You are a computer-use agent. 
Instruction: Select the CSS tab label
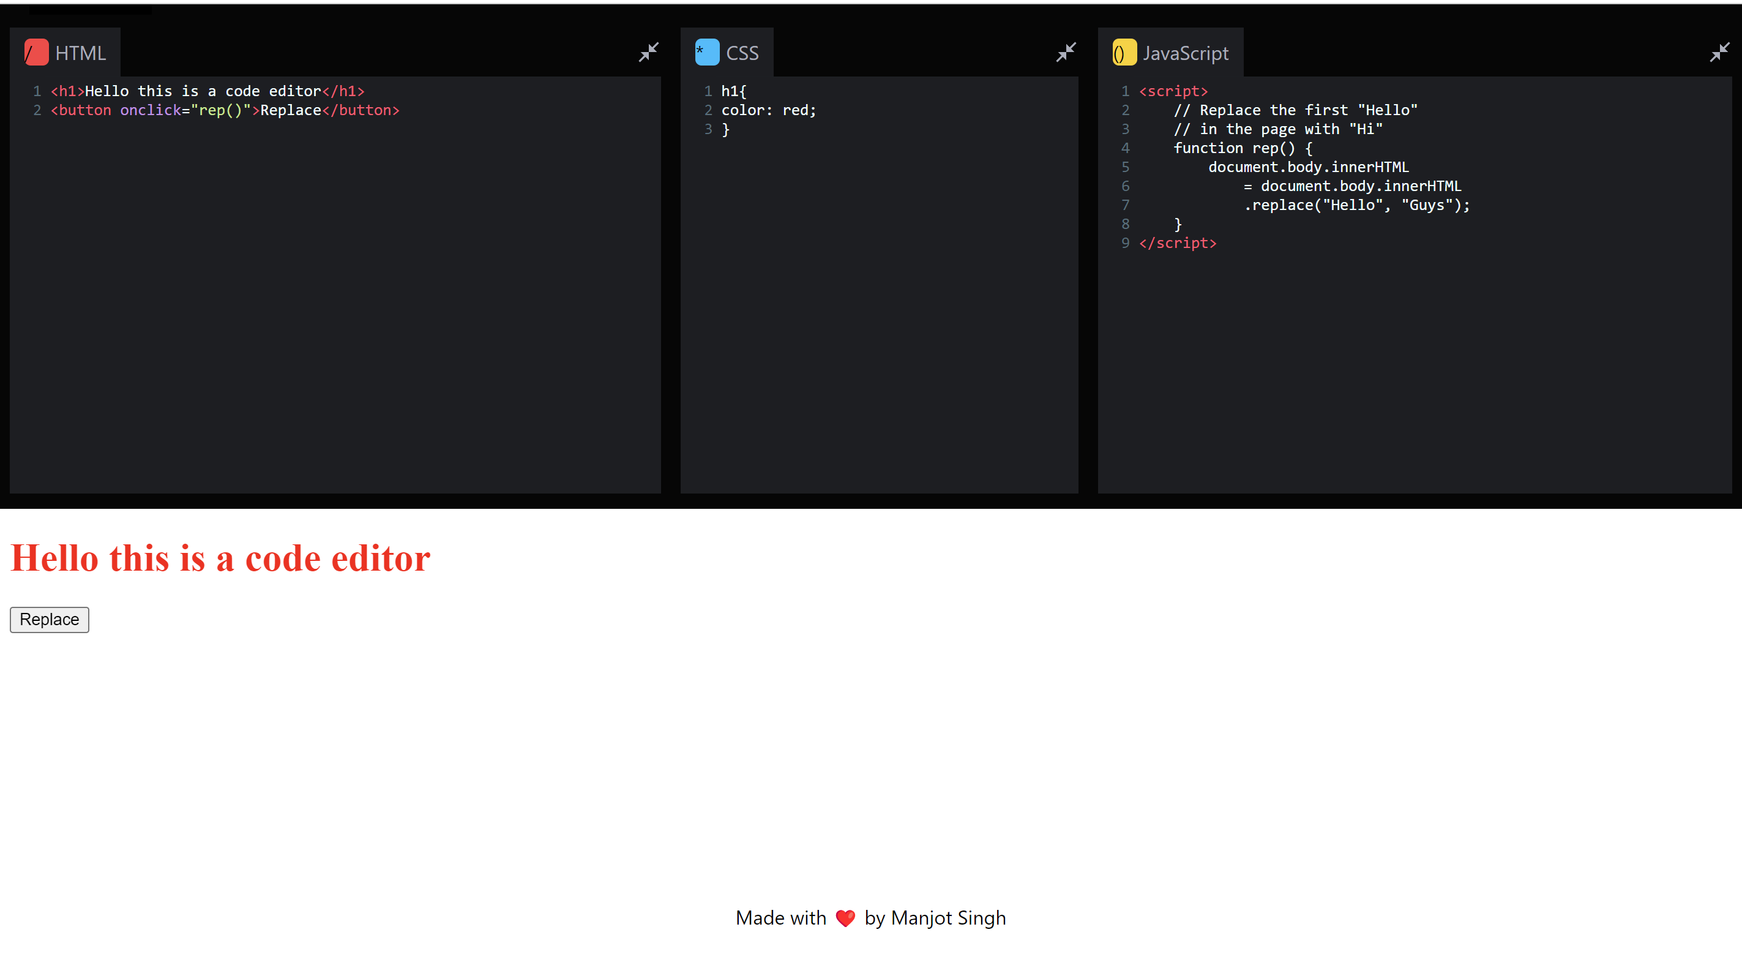tap(742, 53)
